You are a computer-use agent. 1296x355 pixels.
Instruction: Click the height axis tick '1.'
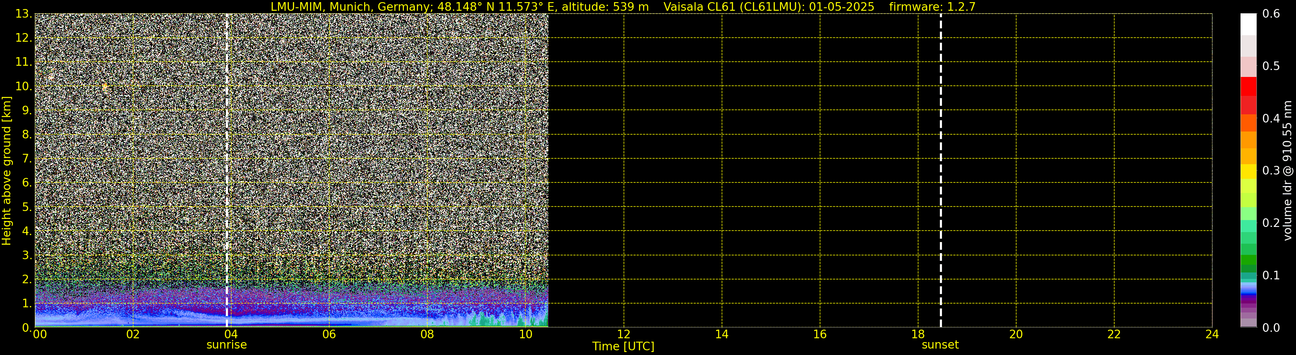(x=27, y=303)
